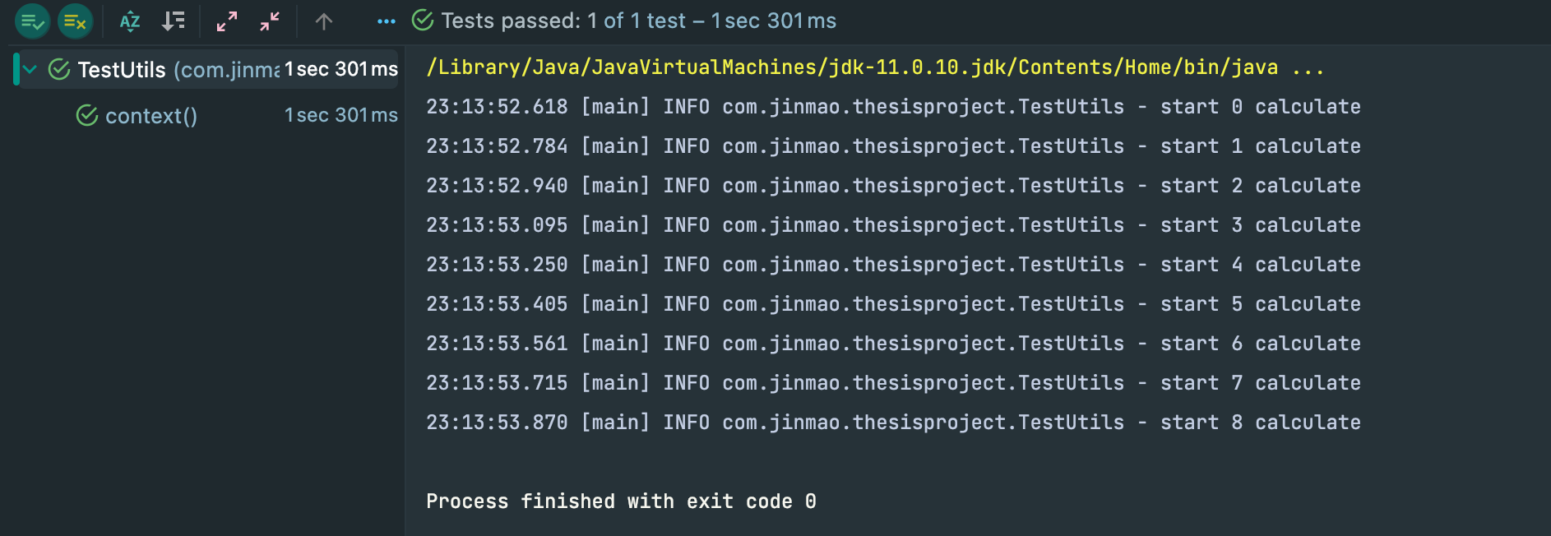Click the 'Process finished with exit code 0' line
Screen dimensions: 1551x536
[x=621, y=501]
